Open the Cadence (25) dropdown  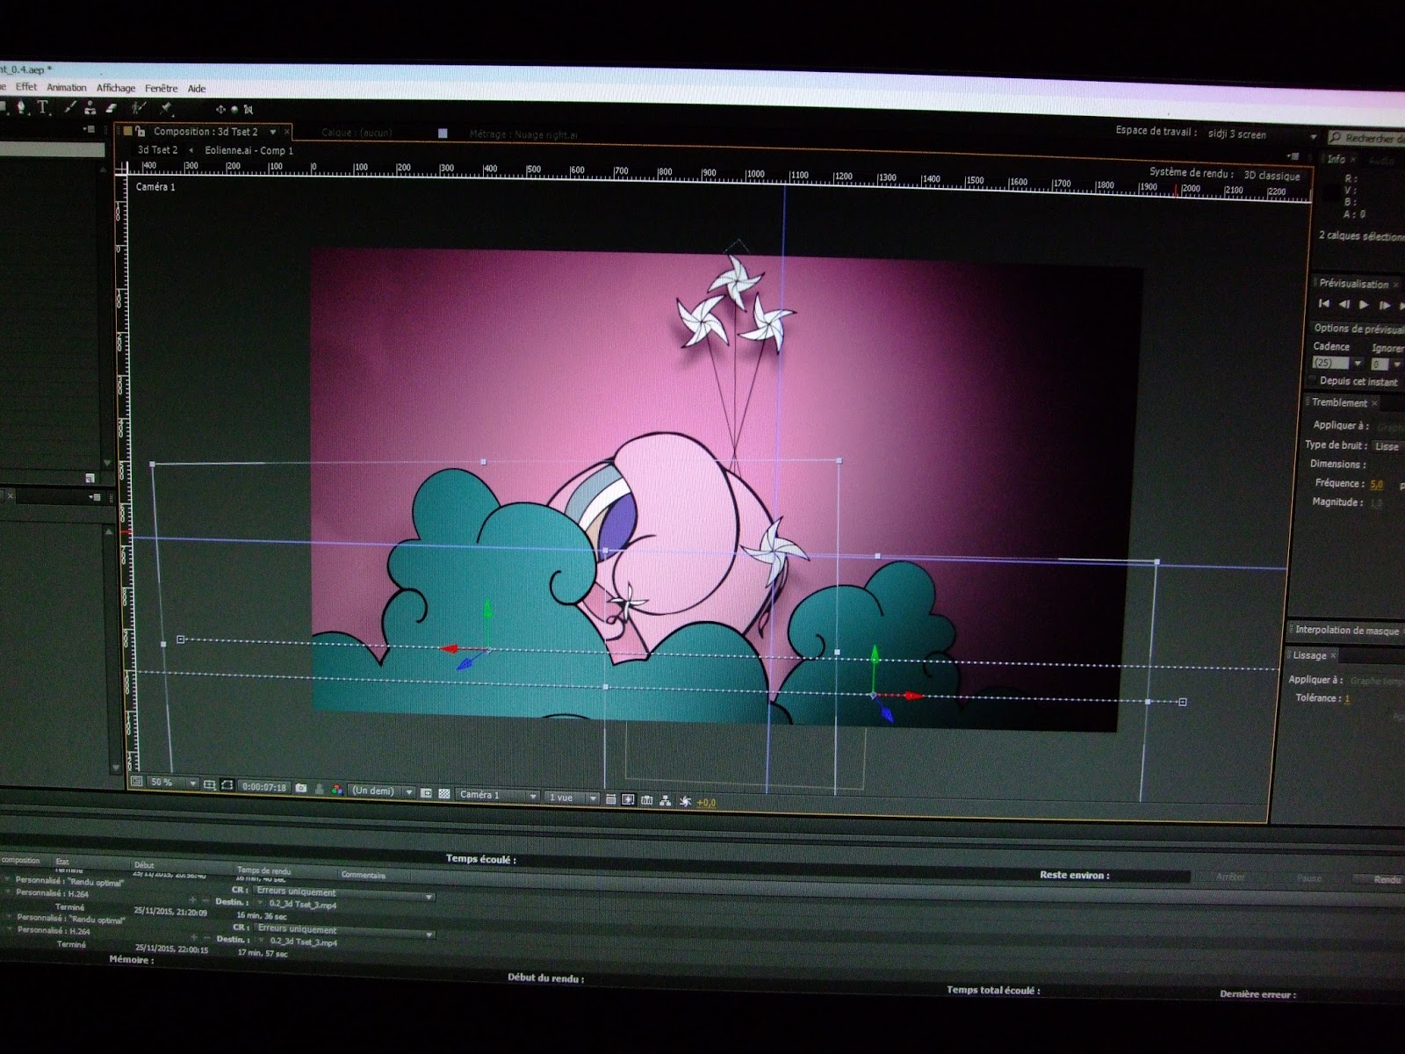1338,363
